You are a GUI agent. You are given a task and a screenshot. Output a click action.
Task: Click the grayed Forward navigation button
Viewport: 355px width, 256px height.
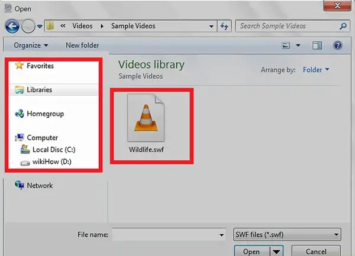pyautogui.click(x=28, y=26)
